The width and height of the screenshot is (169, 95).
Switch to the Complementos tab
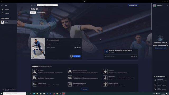coord(41,13)
